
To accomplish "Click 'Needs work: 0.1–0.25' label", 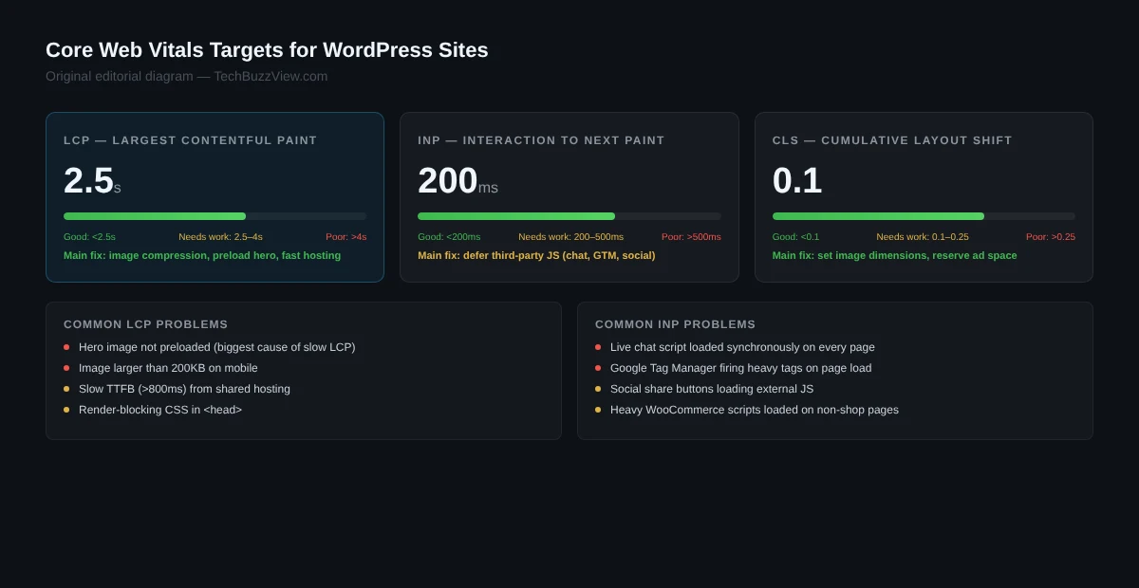I will (x=923, y=237).
